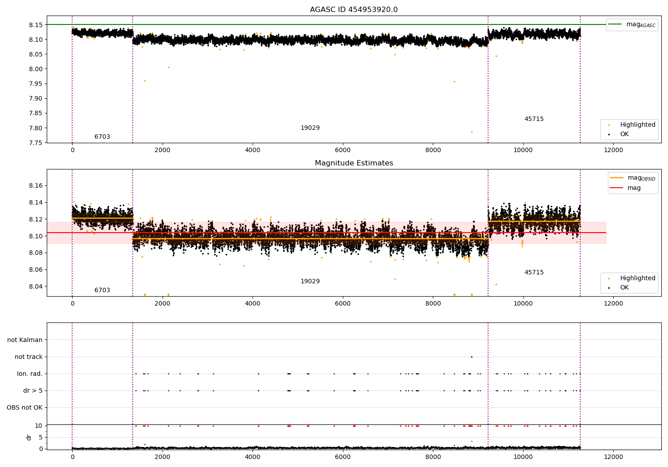This screenshot has height=467, width=668.
Task: Click y-tick 5 on the dr axis
Action: pyautogui.click(x=41, y=437)
